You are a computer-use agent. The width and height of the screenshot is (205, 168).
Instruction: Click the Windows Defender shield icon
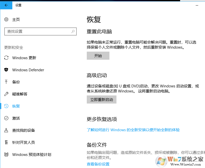6,70
